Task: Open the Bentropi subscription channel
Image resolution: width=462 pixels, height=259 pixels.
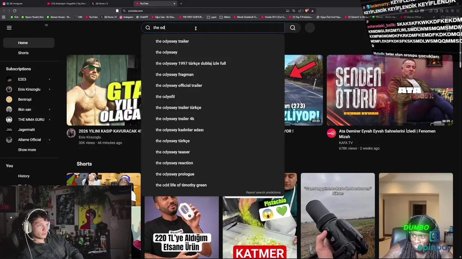Action: (29, 99)
